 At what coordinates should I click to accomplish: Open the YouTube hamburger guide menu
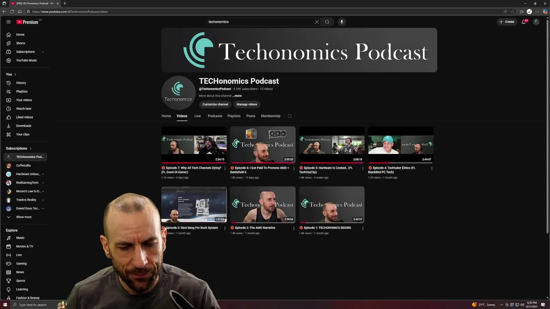point(8,22)
